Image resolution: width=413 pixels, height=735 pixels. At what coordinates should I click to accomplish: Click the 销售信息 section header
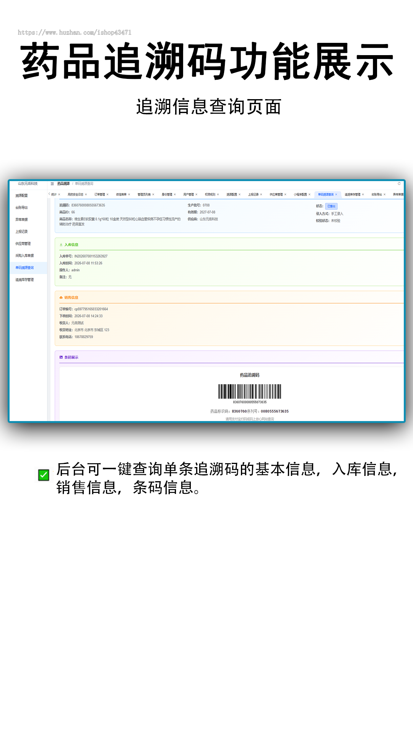pos(71,297)
